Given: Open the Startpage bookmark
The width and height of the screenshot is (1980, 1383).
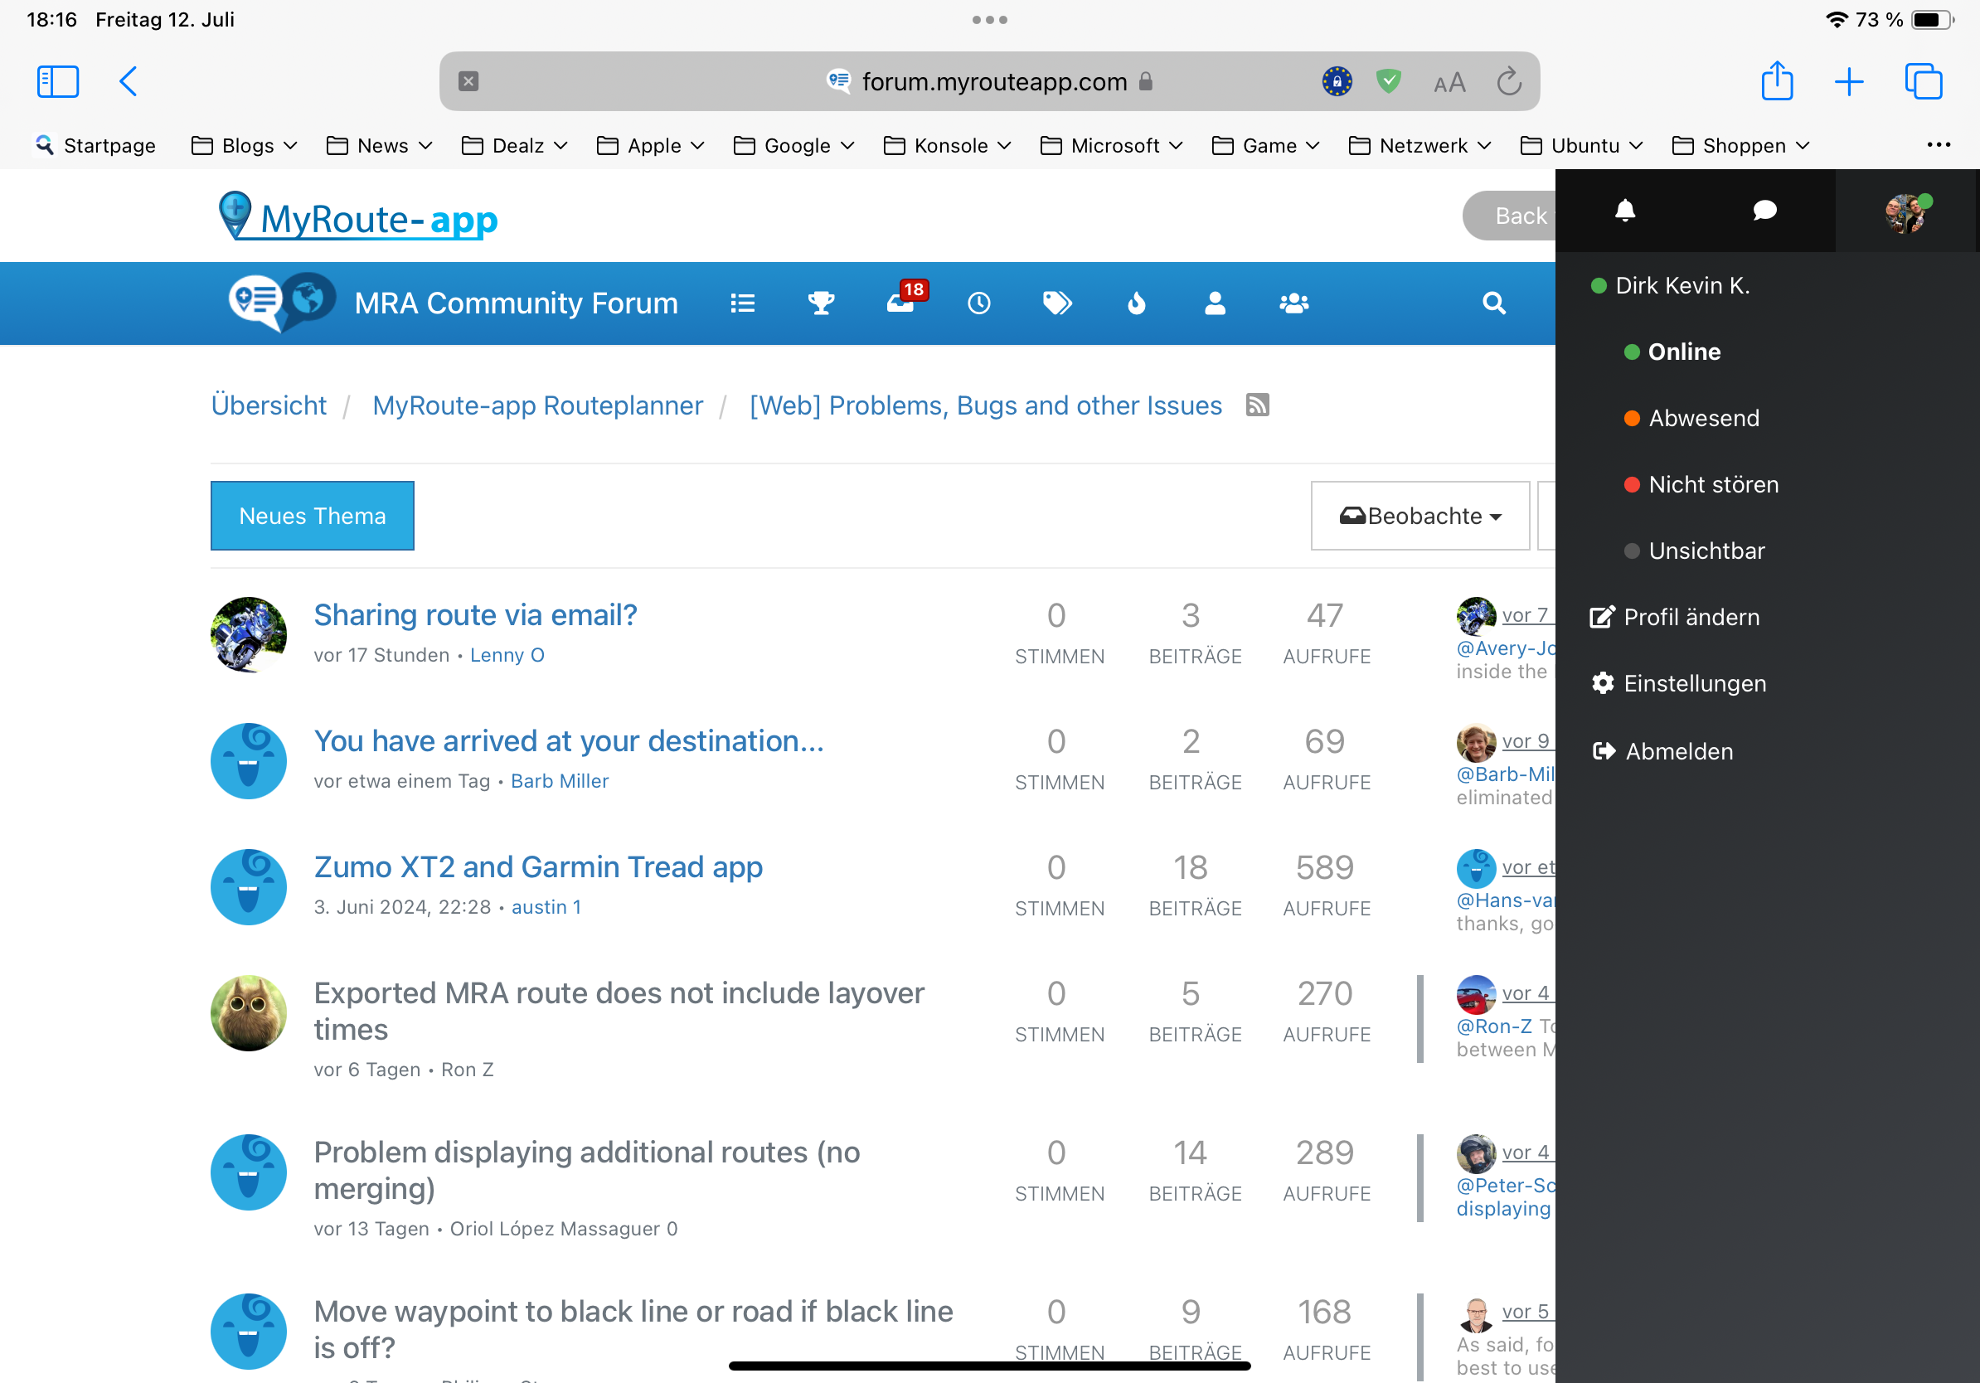Looking at the screenshot, I should click(x=95, y=146).
